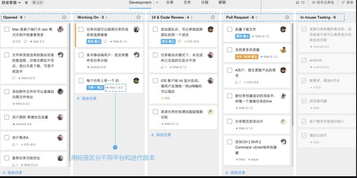Expand the Working On · 3 column chevron
The width and height of the screenshot is (357, 178).
(106, 17)
